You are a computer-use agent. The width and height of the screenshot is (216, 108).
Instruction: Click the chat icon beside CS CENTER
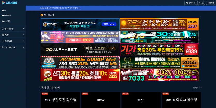tap(3, 47)
